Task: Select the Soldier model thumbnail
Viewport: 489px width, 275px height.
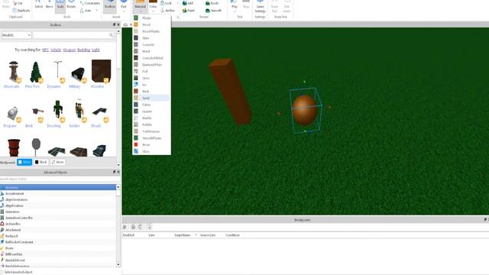Action: click(x=79, y=111)
